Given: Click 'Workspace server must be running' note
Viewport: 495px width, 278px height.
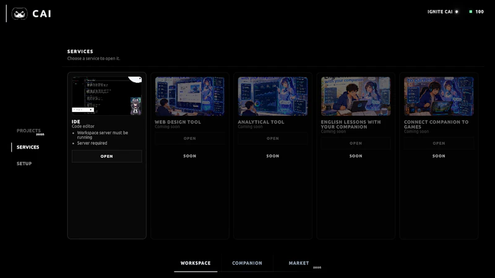Looking at the screenshot, I should coord(103,135).
